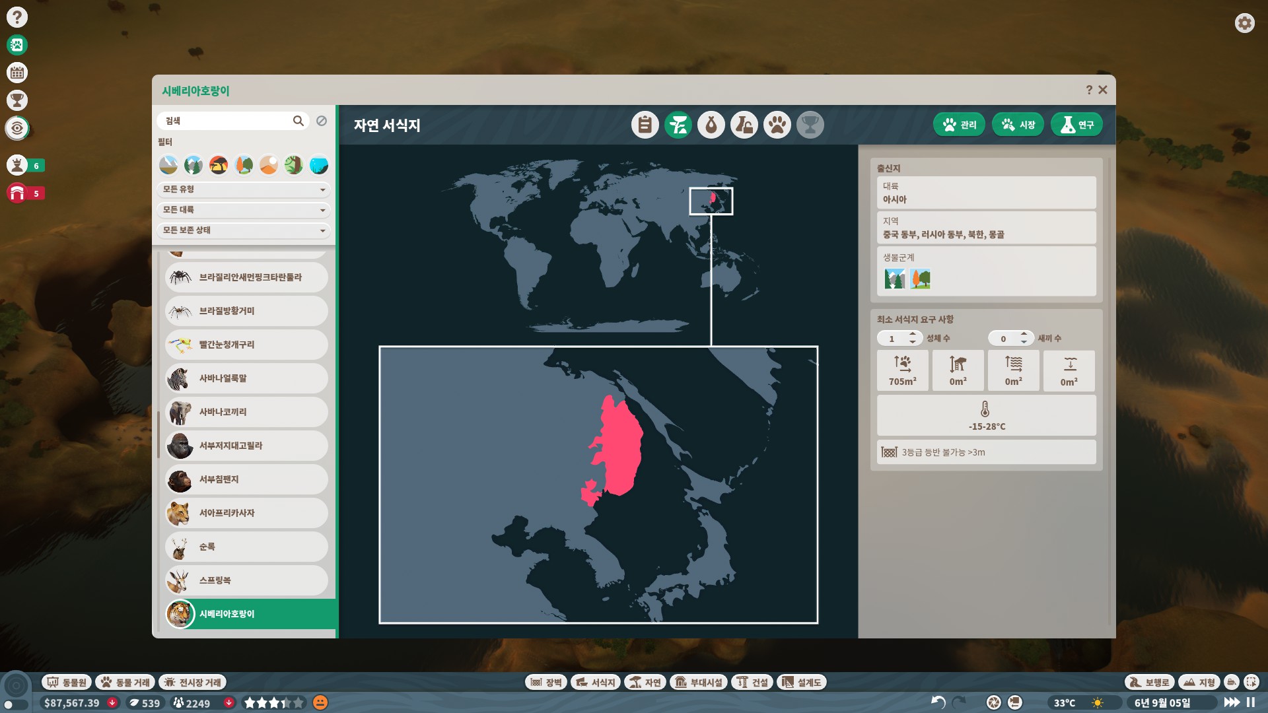Click the 연구 research button
Viewport: 1268px width, 713px height.
click(1076, 125)
